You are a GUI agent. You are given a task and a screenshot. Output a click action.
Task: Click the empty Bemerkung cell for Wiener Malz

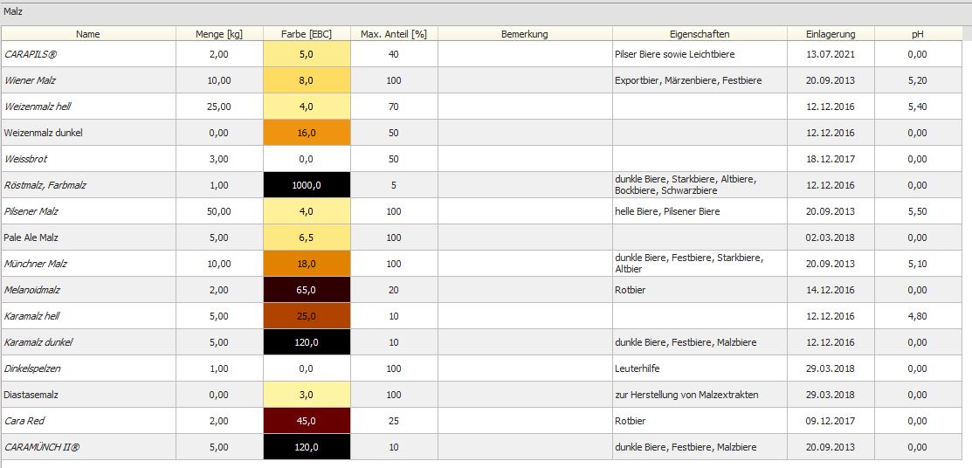pyautogui.click(x=525, y=80)
